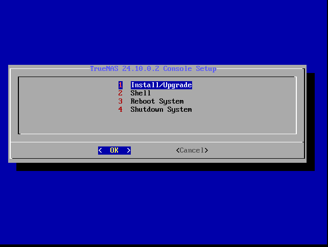Click the blue background above the dialog
The height and width of the screenshot is (247, 328).
click(x=163, y=31)
